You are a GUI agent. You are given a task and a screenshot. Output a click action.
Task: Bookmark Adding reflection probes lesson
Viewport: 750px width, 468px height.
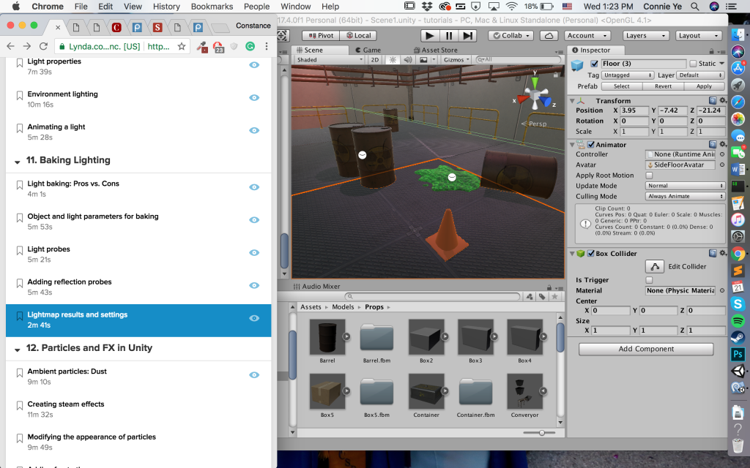click(x=20, y=284)
